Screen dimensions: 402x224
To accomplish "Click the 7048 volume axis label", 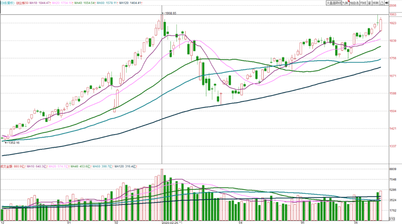I will click(x=393, y=179).
